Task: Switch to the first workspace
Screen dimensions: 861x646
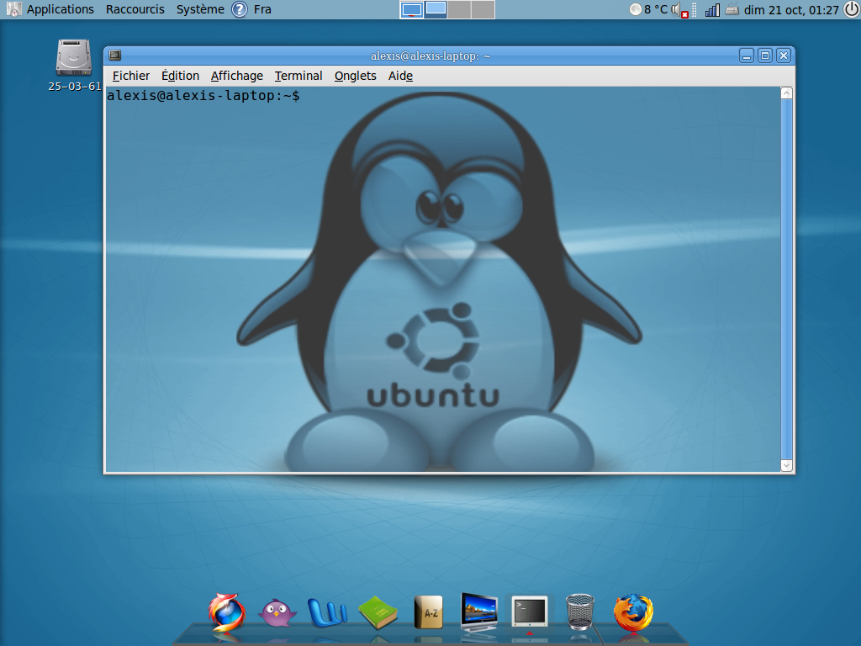Action: tap(412, 9)
